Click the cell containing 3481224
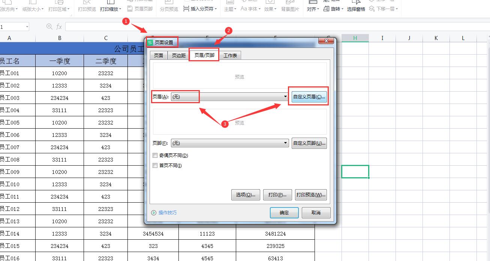 tap(275, 234)
